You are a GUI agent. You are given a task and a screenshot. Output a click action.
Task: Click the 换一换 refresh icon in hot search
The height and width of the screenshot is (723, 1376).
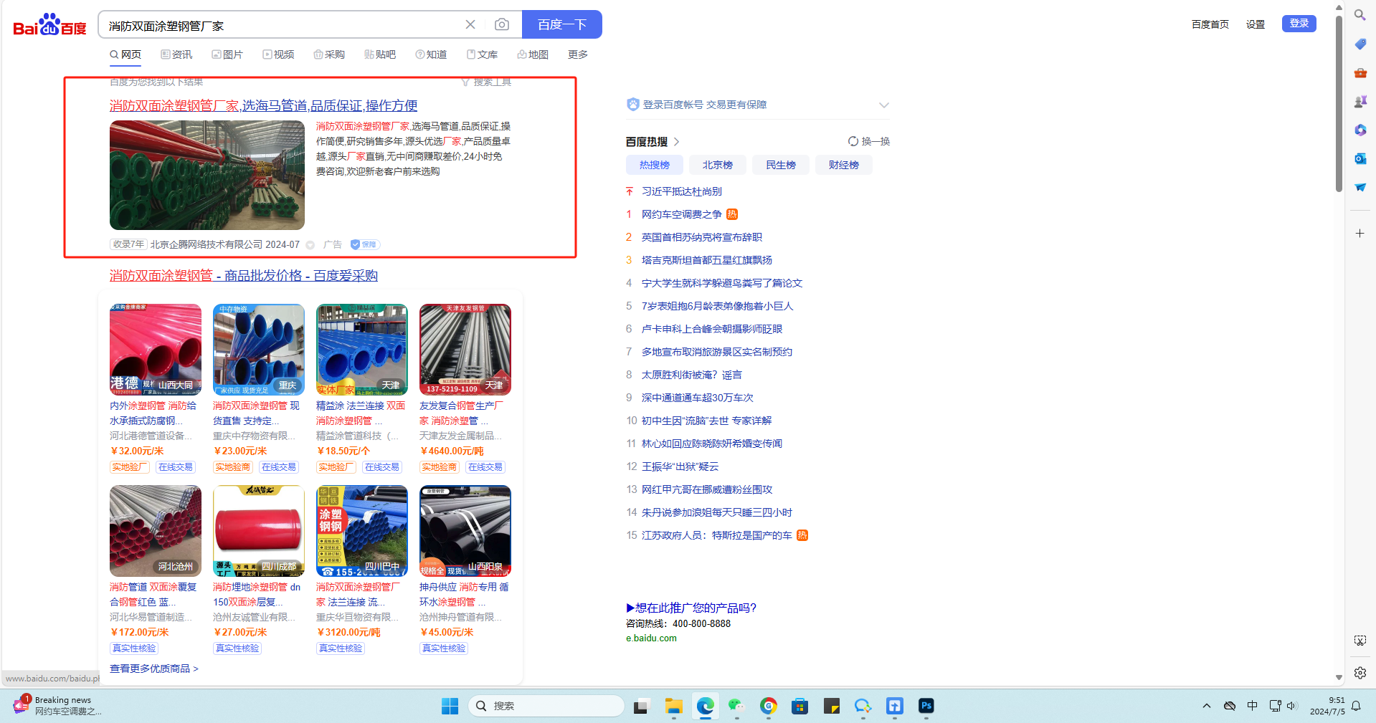pyautogui.click(x=853, y=141)
